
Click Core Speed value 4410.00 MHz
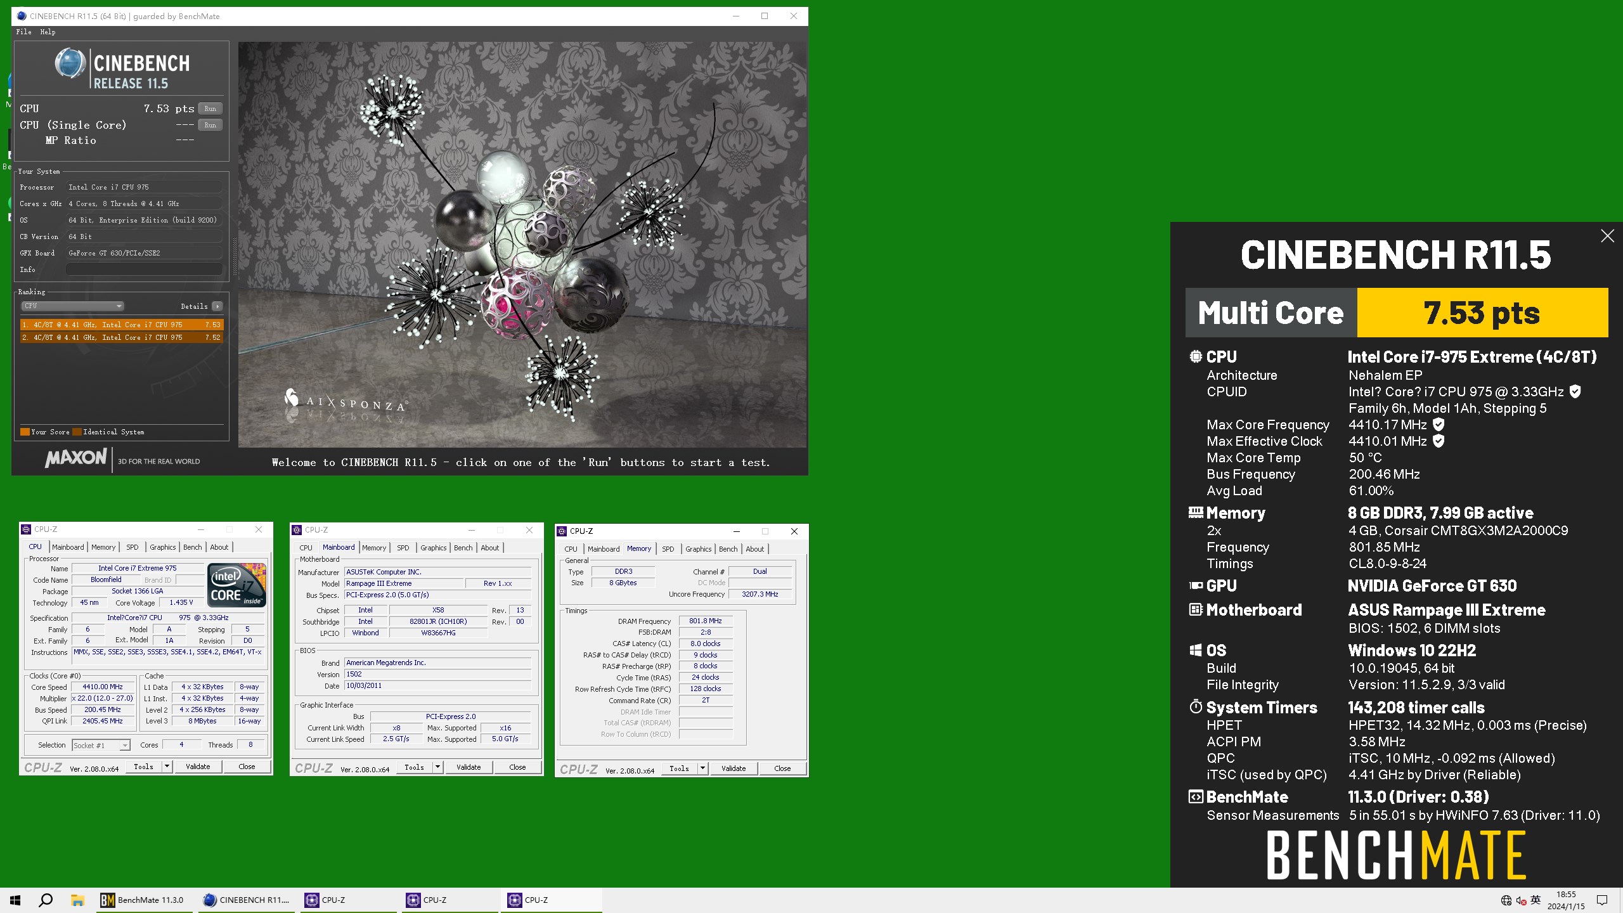pos(103,687)
